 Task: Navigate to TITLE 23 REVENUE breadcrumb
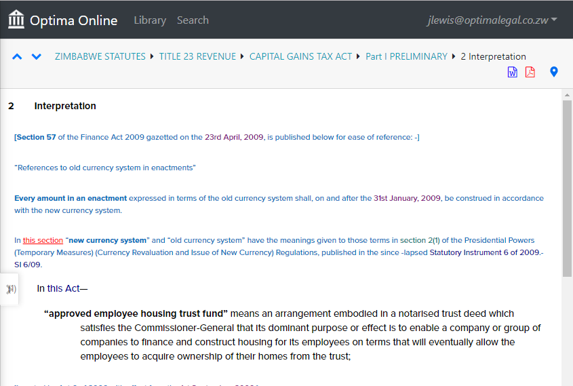point(197,57)
